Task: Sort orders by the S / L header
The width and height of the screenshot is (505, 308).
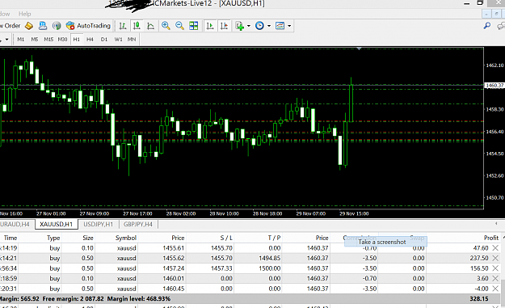Action: click(226, 238)
